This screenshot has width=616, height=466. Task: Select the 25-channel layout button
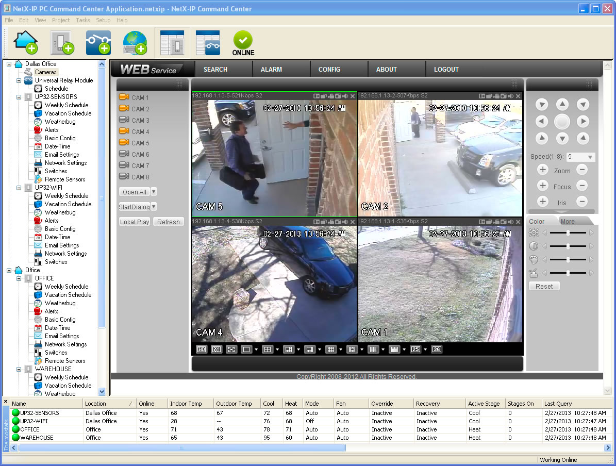[415, 349]
